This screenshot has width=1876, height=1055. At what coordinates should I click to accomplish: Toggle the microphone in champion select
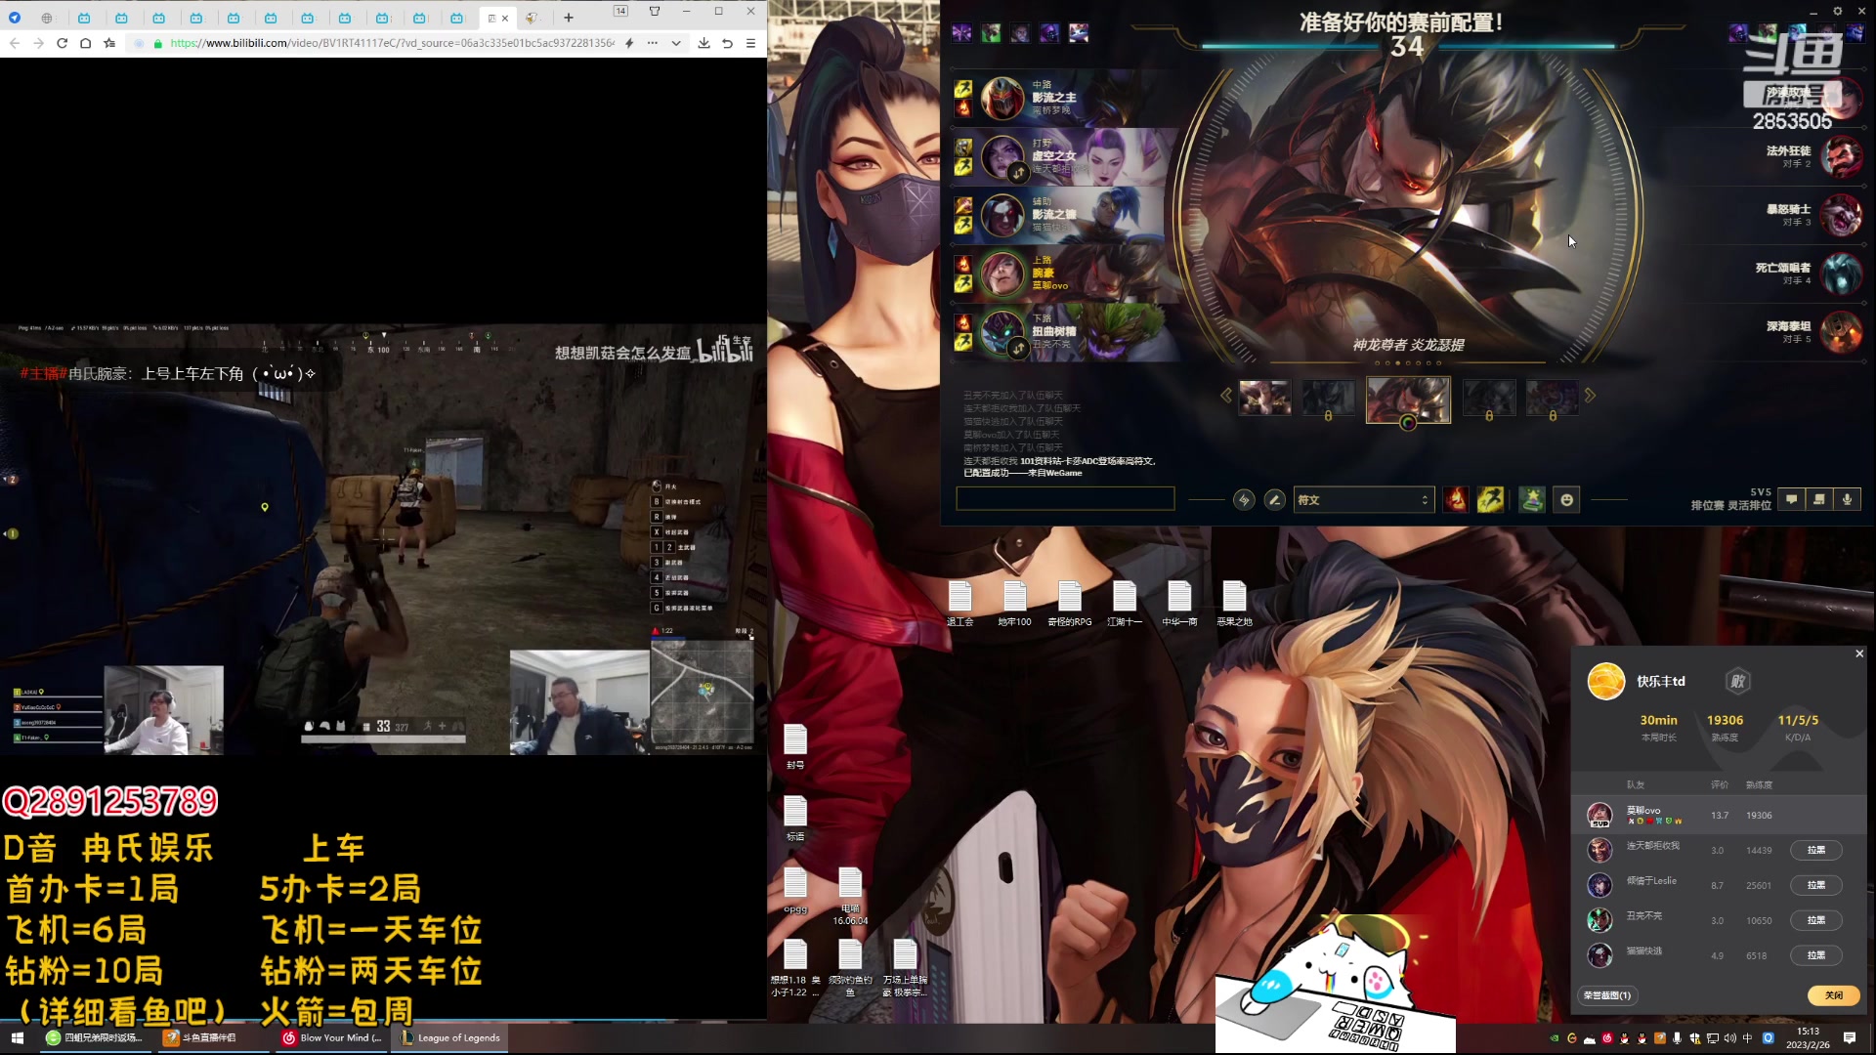pos(1847,499)
